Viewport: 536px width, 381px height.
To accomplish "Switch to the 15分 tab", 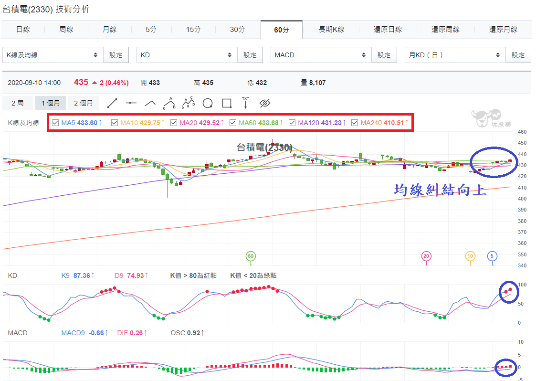I will pos(193,30).
